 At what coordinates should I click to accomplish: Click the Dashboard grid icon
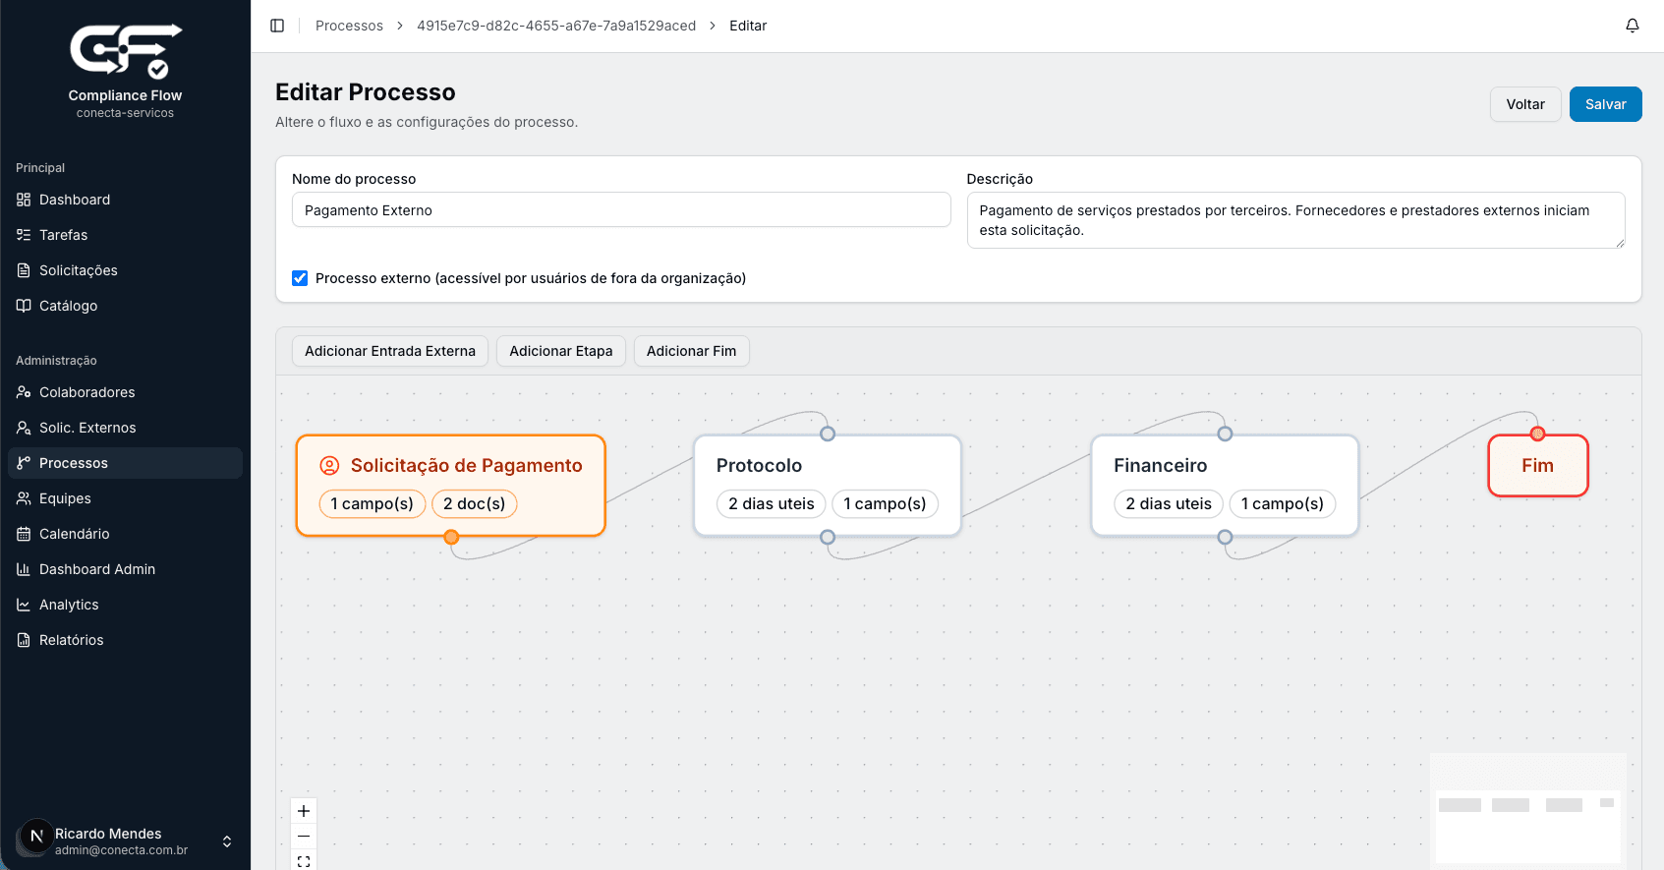pyautogui.click(x=24, y=200)
